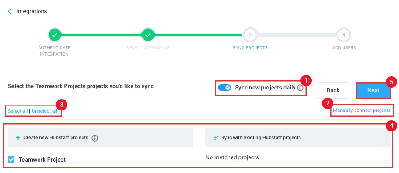Screen dimensions: 399x173
Task: Proceed with the blue Next button
Action: point(373,90)
